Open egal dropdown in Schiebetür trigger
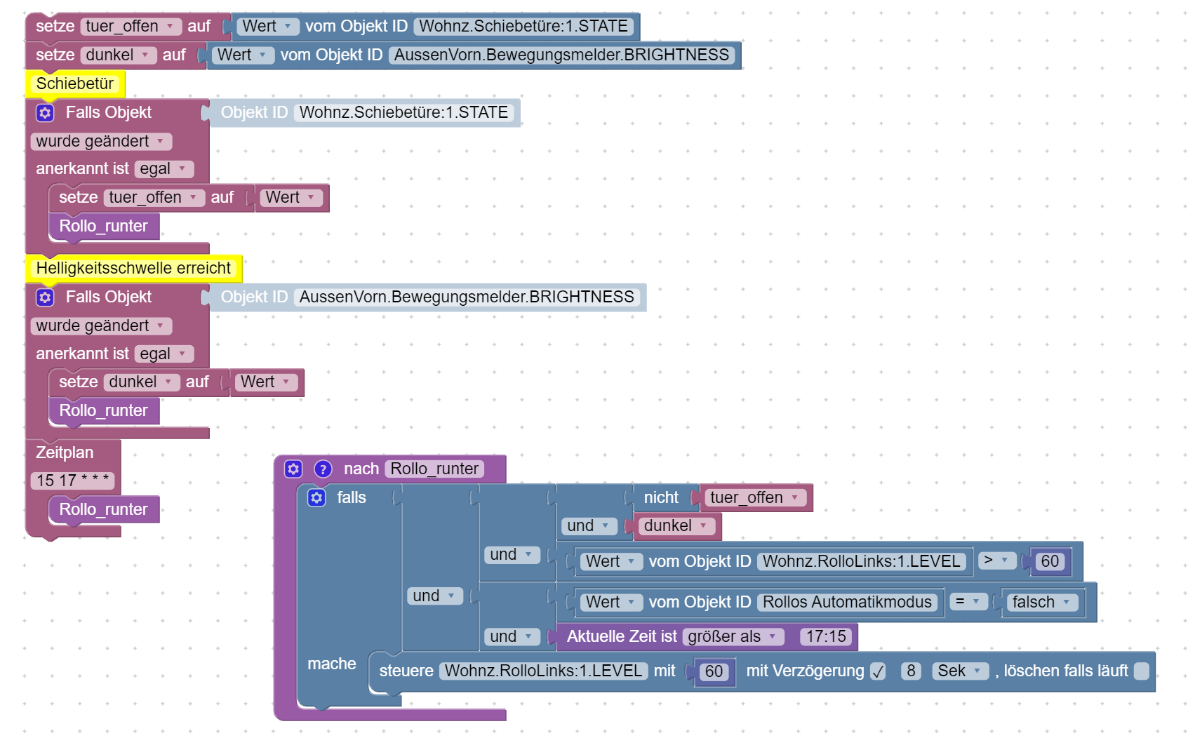The width and height of the screenshot is (1195, 738). pyautogui.click(x=163, y=169)
